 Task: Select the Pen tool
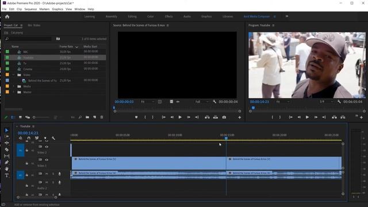point(6,162)
